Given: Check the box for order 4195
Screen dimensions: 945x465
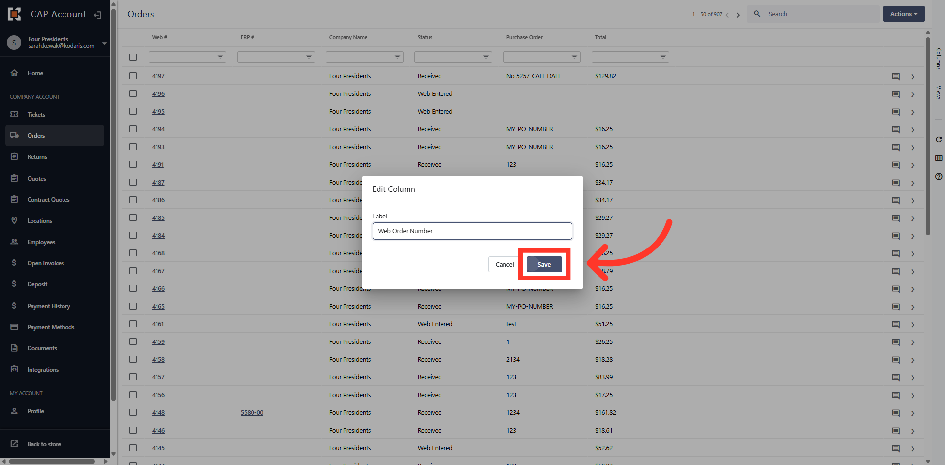Looking at the screenshot, I should tap(133, 111).
